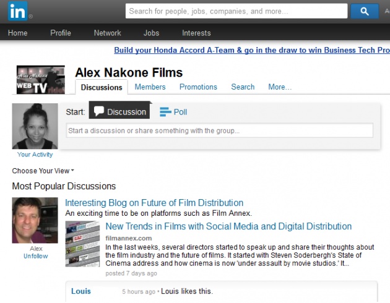Click the blue search magnifier button
The width and height of the screenshot is (390, 303).
tap(365, 11)
